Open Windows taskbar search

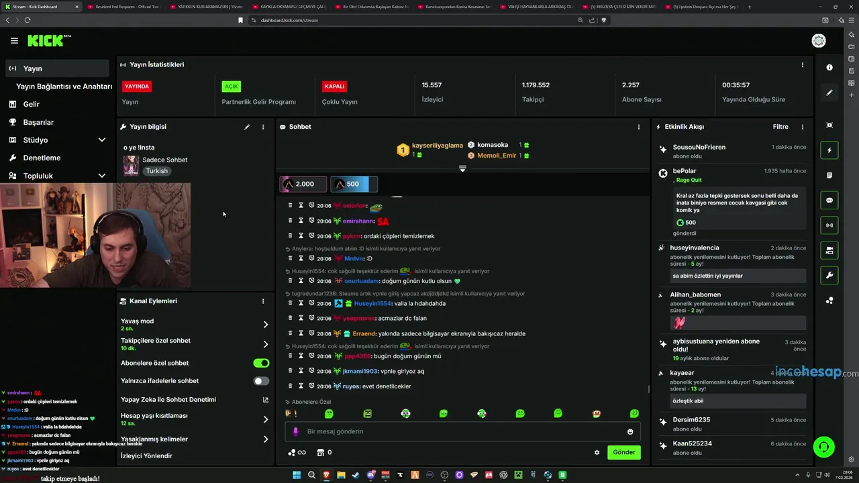pos(312,475)
